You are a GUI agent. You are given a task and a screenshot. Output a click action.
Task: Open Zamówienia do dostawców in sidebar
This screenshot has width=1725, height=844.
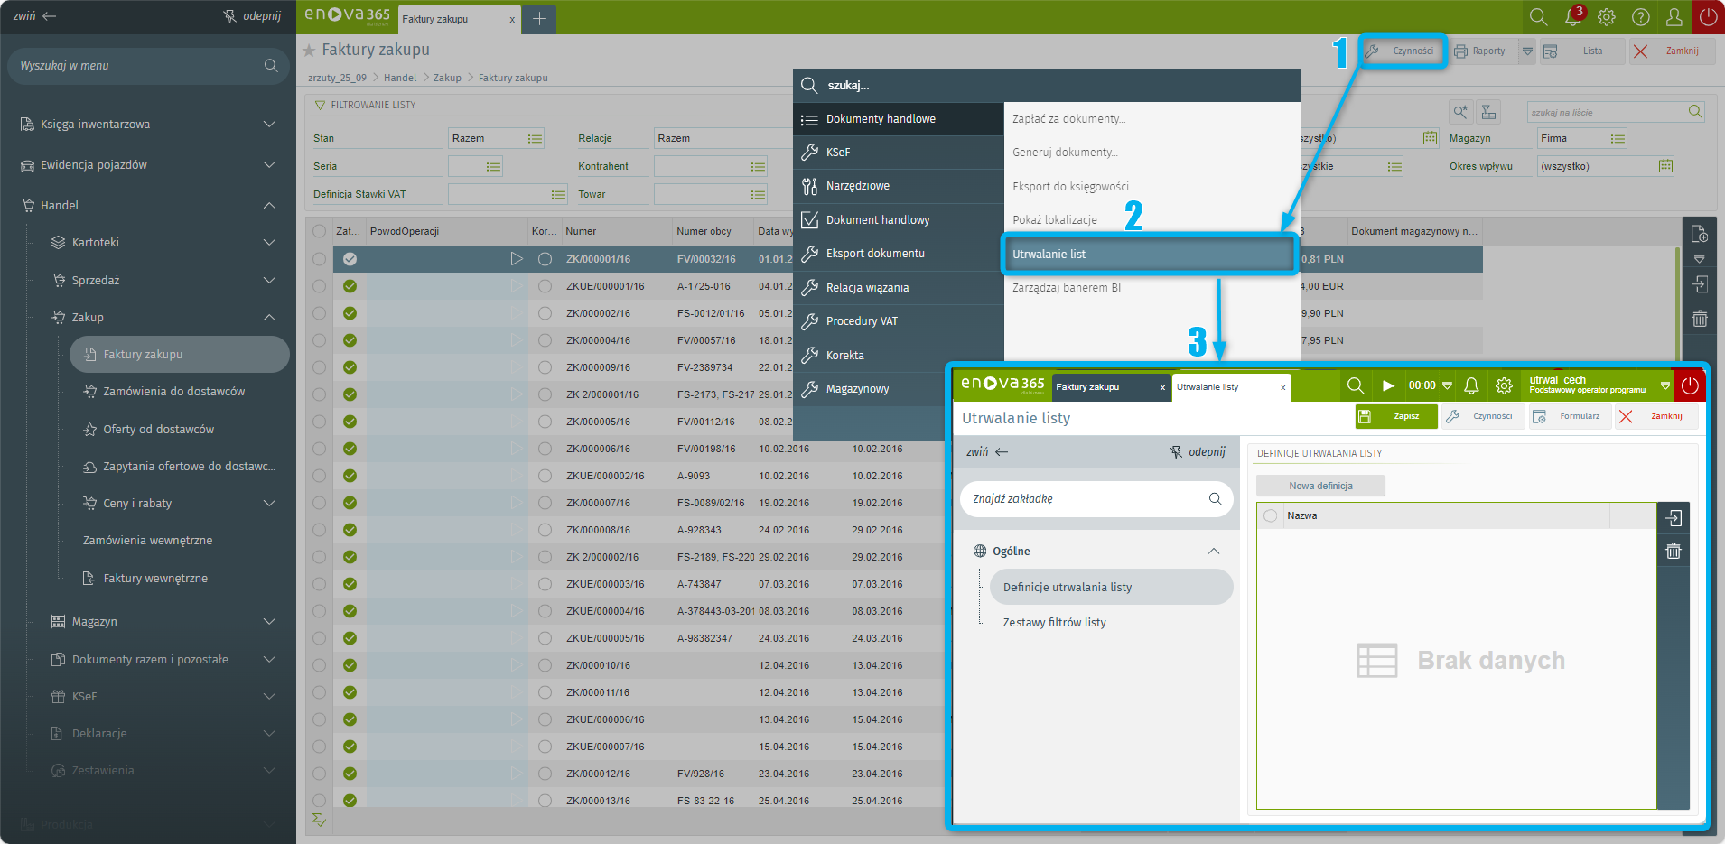pyautogui.click(x=173, y=392)
